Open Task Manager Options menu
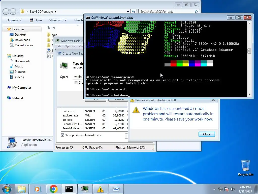This screenshot has width=258, height=194. click(70, 46)
